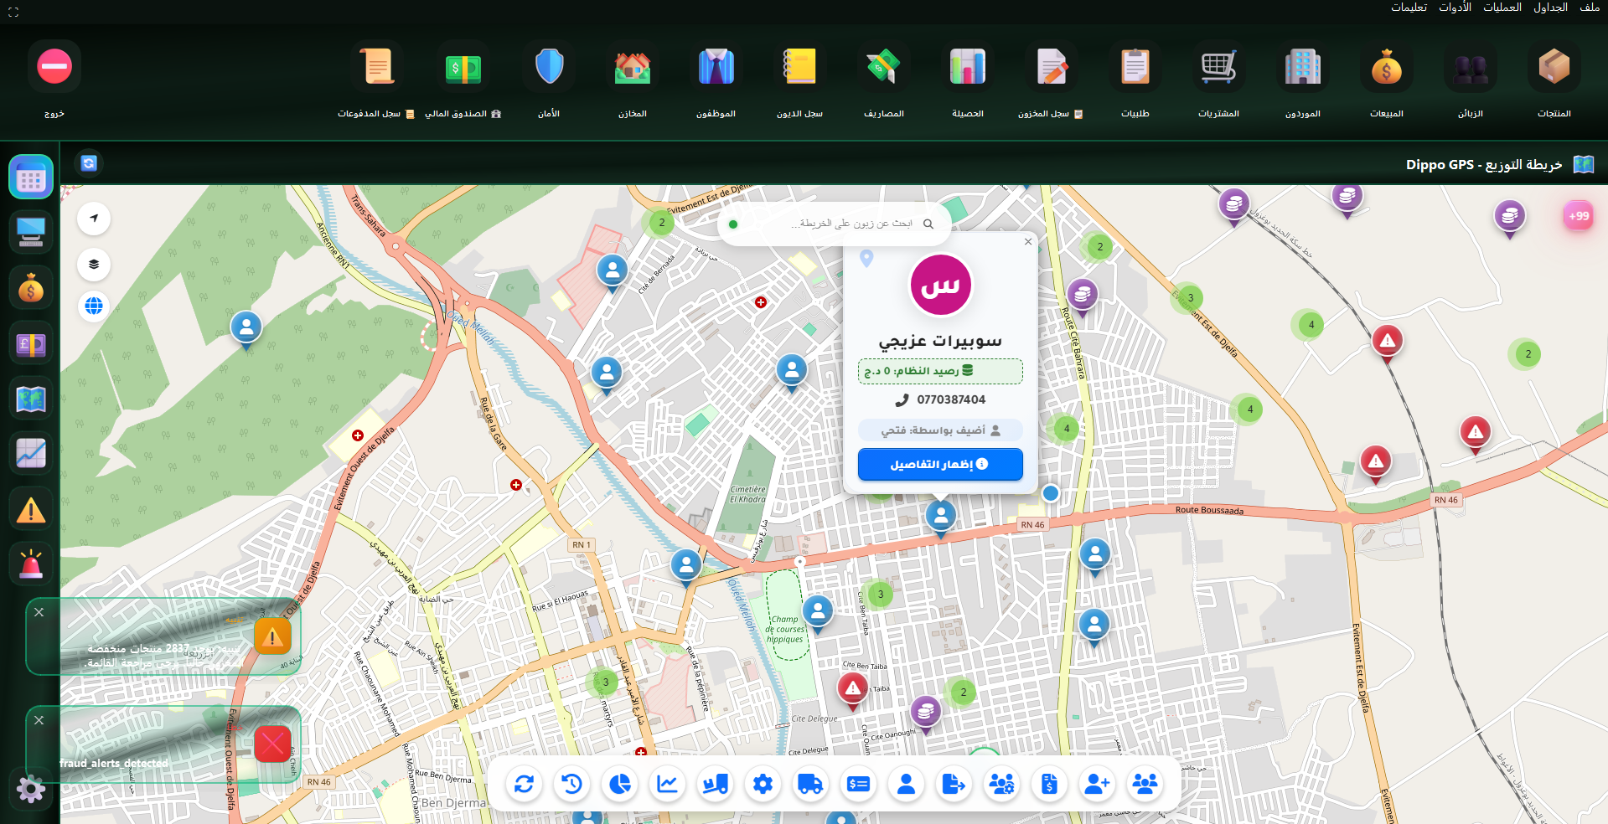The image size is (1608, 824).
Task: Open the العمليات operations menu
Action: [x=1502, y=8]
